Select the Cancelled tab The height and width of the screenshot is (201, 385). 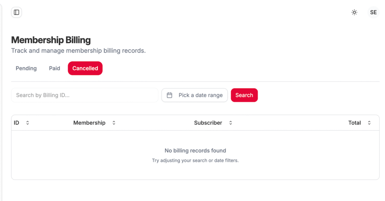[85, 68]
